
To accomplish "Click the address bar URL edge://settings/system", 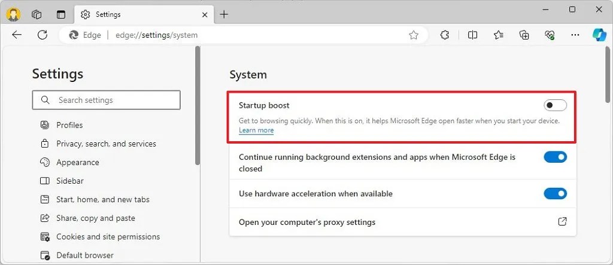I will pos(156,35).
